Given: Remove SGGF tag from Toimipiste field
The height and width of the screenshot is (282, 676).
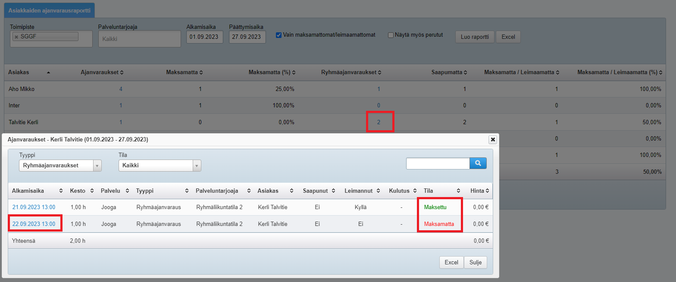Looking at the screenshot, I should tap(16, 37).
